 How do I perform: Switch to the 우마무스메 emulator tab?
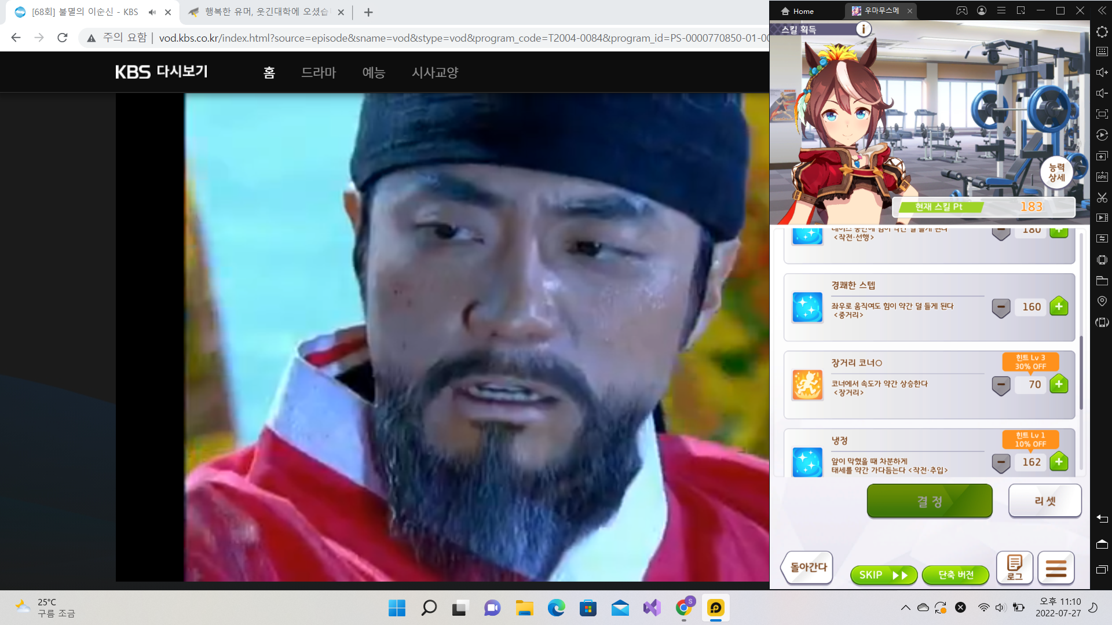pos(881,11)
